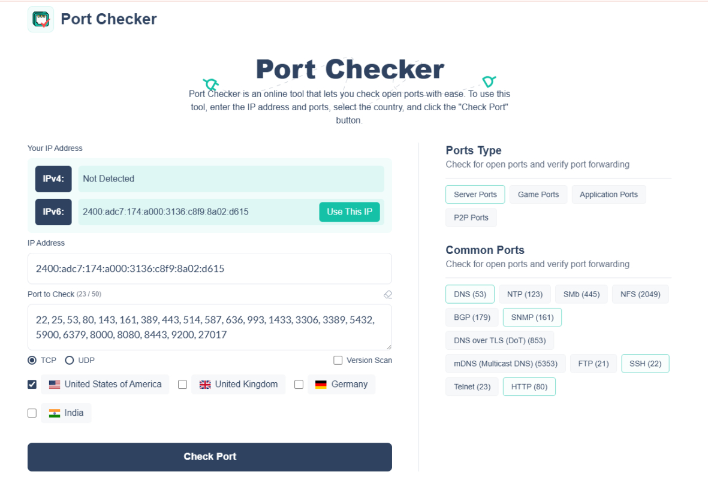
Task: Toggle the DNS (53) port chip
Action: [x=470, y=294]
